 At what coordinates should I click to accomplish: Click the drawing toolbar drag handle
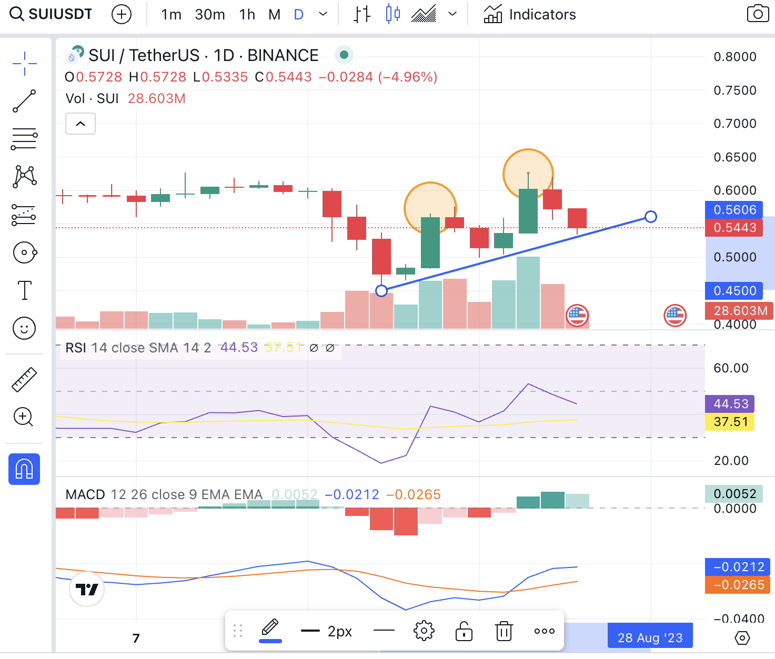pos(238,631)
